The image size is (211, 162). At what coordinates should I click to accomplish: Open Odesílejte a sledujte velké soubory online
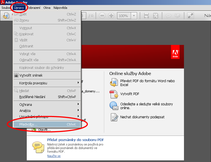146,106
